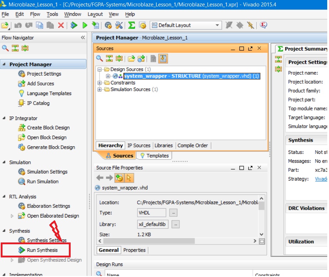The image size is (329, 277).
Task: Expand the Constraints folder in Sources tree
Action: pos(100,83)
